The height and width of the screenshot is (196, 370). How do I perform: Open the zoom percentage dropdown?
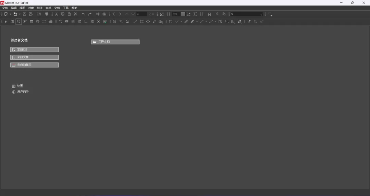coord(183,14)
